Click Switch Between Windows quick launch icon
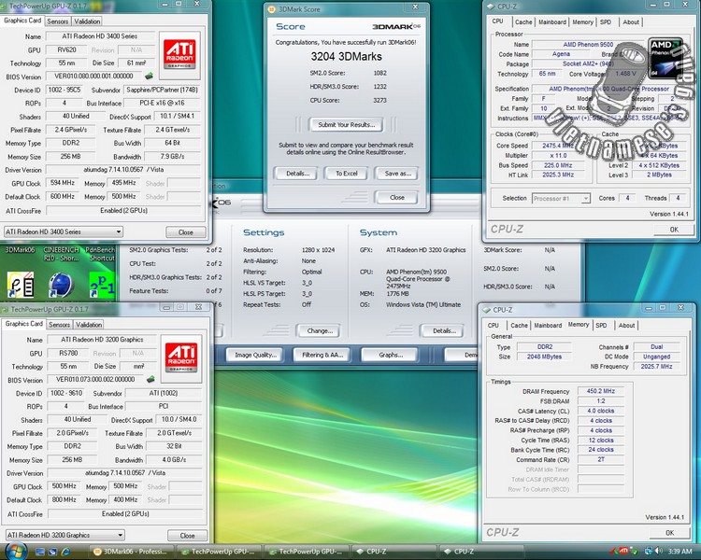Image resolution: width=701 pixels, height=560 pixels. [52, 552]
